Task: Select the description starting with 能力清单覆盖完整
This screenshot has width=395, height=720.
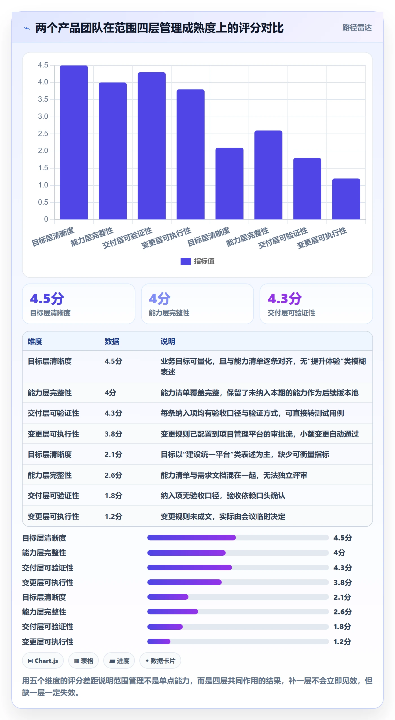Action: pyautogui.click(x=260, y=393)
